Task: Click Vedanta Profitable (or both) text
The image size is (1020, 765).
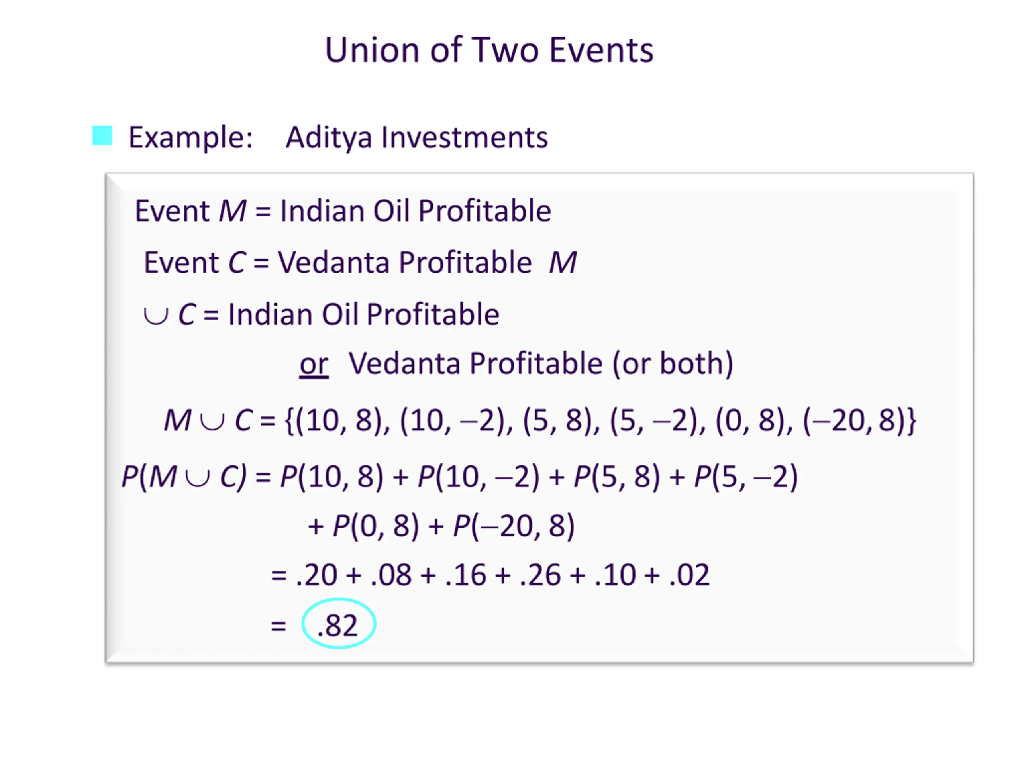Action: pyautogui.click(x=540, y=364)
